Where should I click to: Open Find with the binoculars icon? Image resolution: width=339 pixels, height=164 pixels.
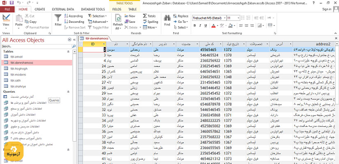coord(167,18)
